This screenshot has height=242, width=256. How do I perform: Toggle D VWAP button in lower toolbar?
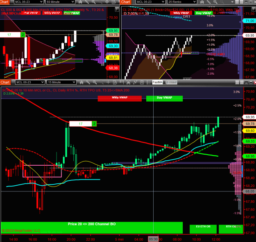pyautogui.click(x=172, y=82)
